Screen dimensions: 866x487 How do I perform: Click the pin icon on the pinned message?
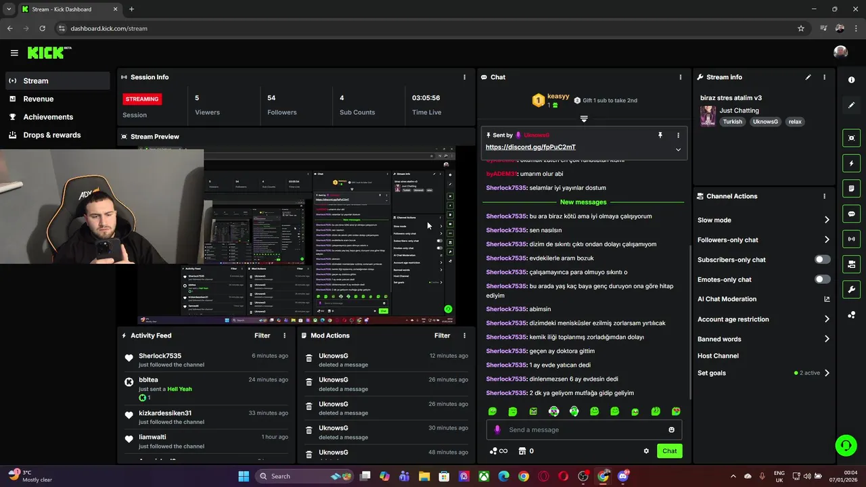[660, 135]
